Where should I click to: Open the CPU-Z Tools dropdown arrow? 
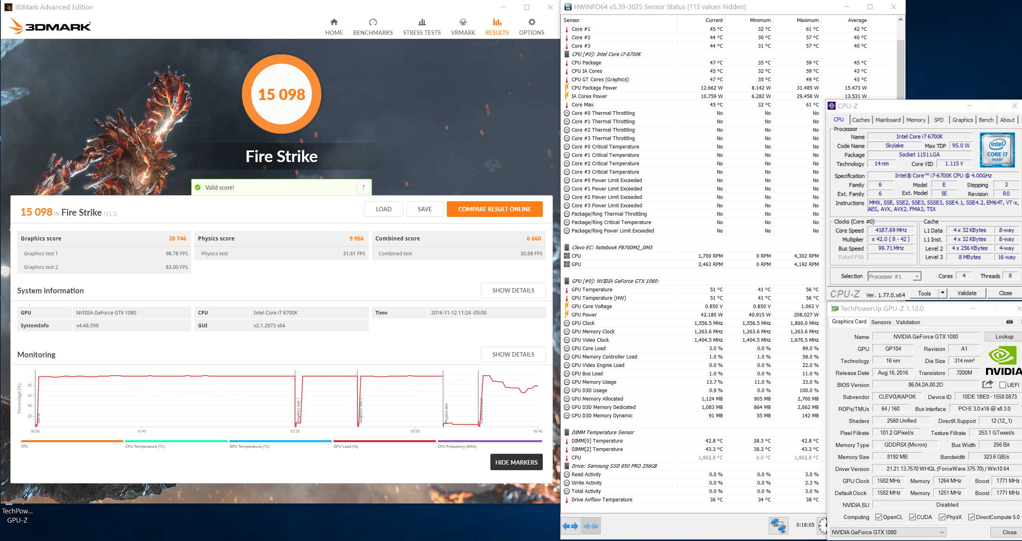942,293
